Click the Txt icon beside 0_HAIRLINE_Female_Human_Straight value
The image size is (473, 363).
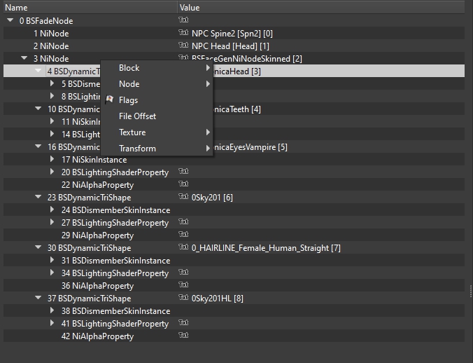[184, 247]
